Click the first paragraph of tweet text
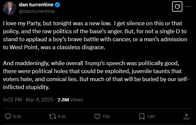196x125 pixels. [95, 35]
